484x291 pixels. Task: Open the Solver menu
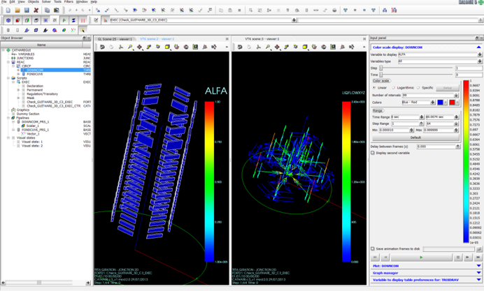click(46, 2)
